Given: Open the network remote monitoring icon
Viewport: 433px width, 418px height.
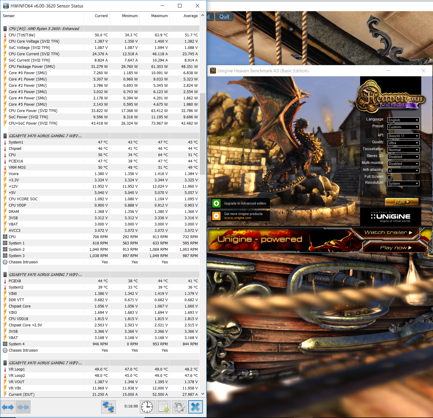Looking at the screenshot, I should (x=108, y=407).
